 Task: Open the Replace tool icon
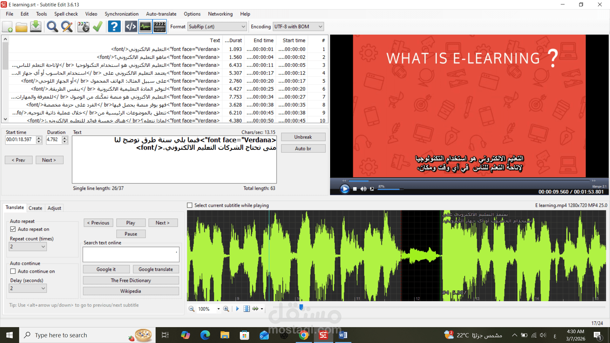pos(67,27)
